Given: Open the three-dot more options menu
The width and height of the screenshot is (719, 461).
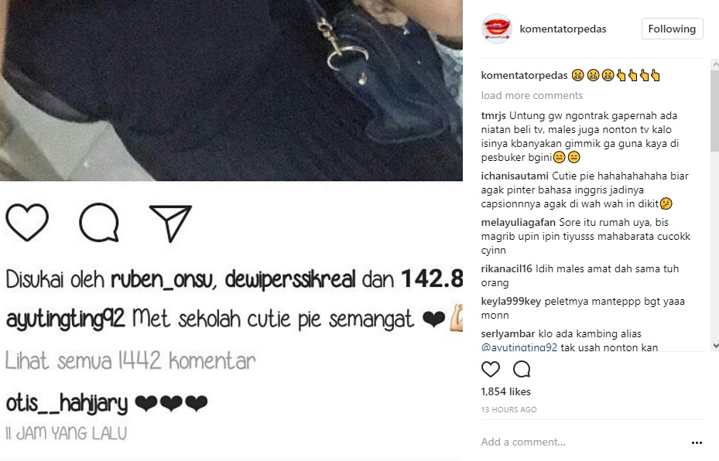Looking at the screenshot, I should tap(697, 442).
